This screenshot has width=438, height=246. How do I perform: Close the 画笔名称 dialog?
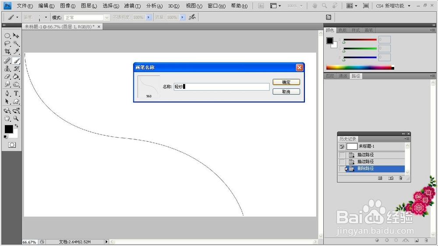click(300, 67)
